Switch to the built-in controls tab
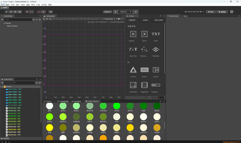The height and width of the screenshot is (143, 241). click(x=132, y=20)
